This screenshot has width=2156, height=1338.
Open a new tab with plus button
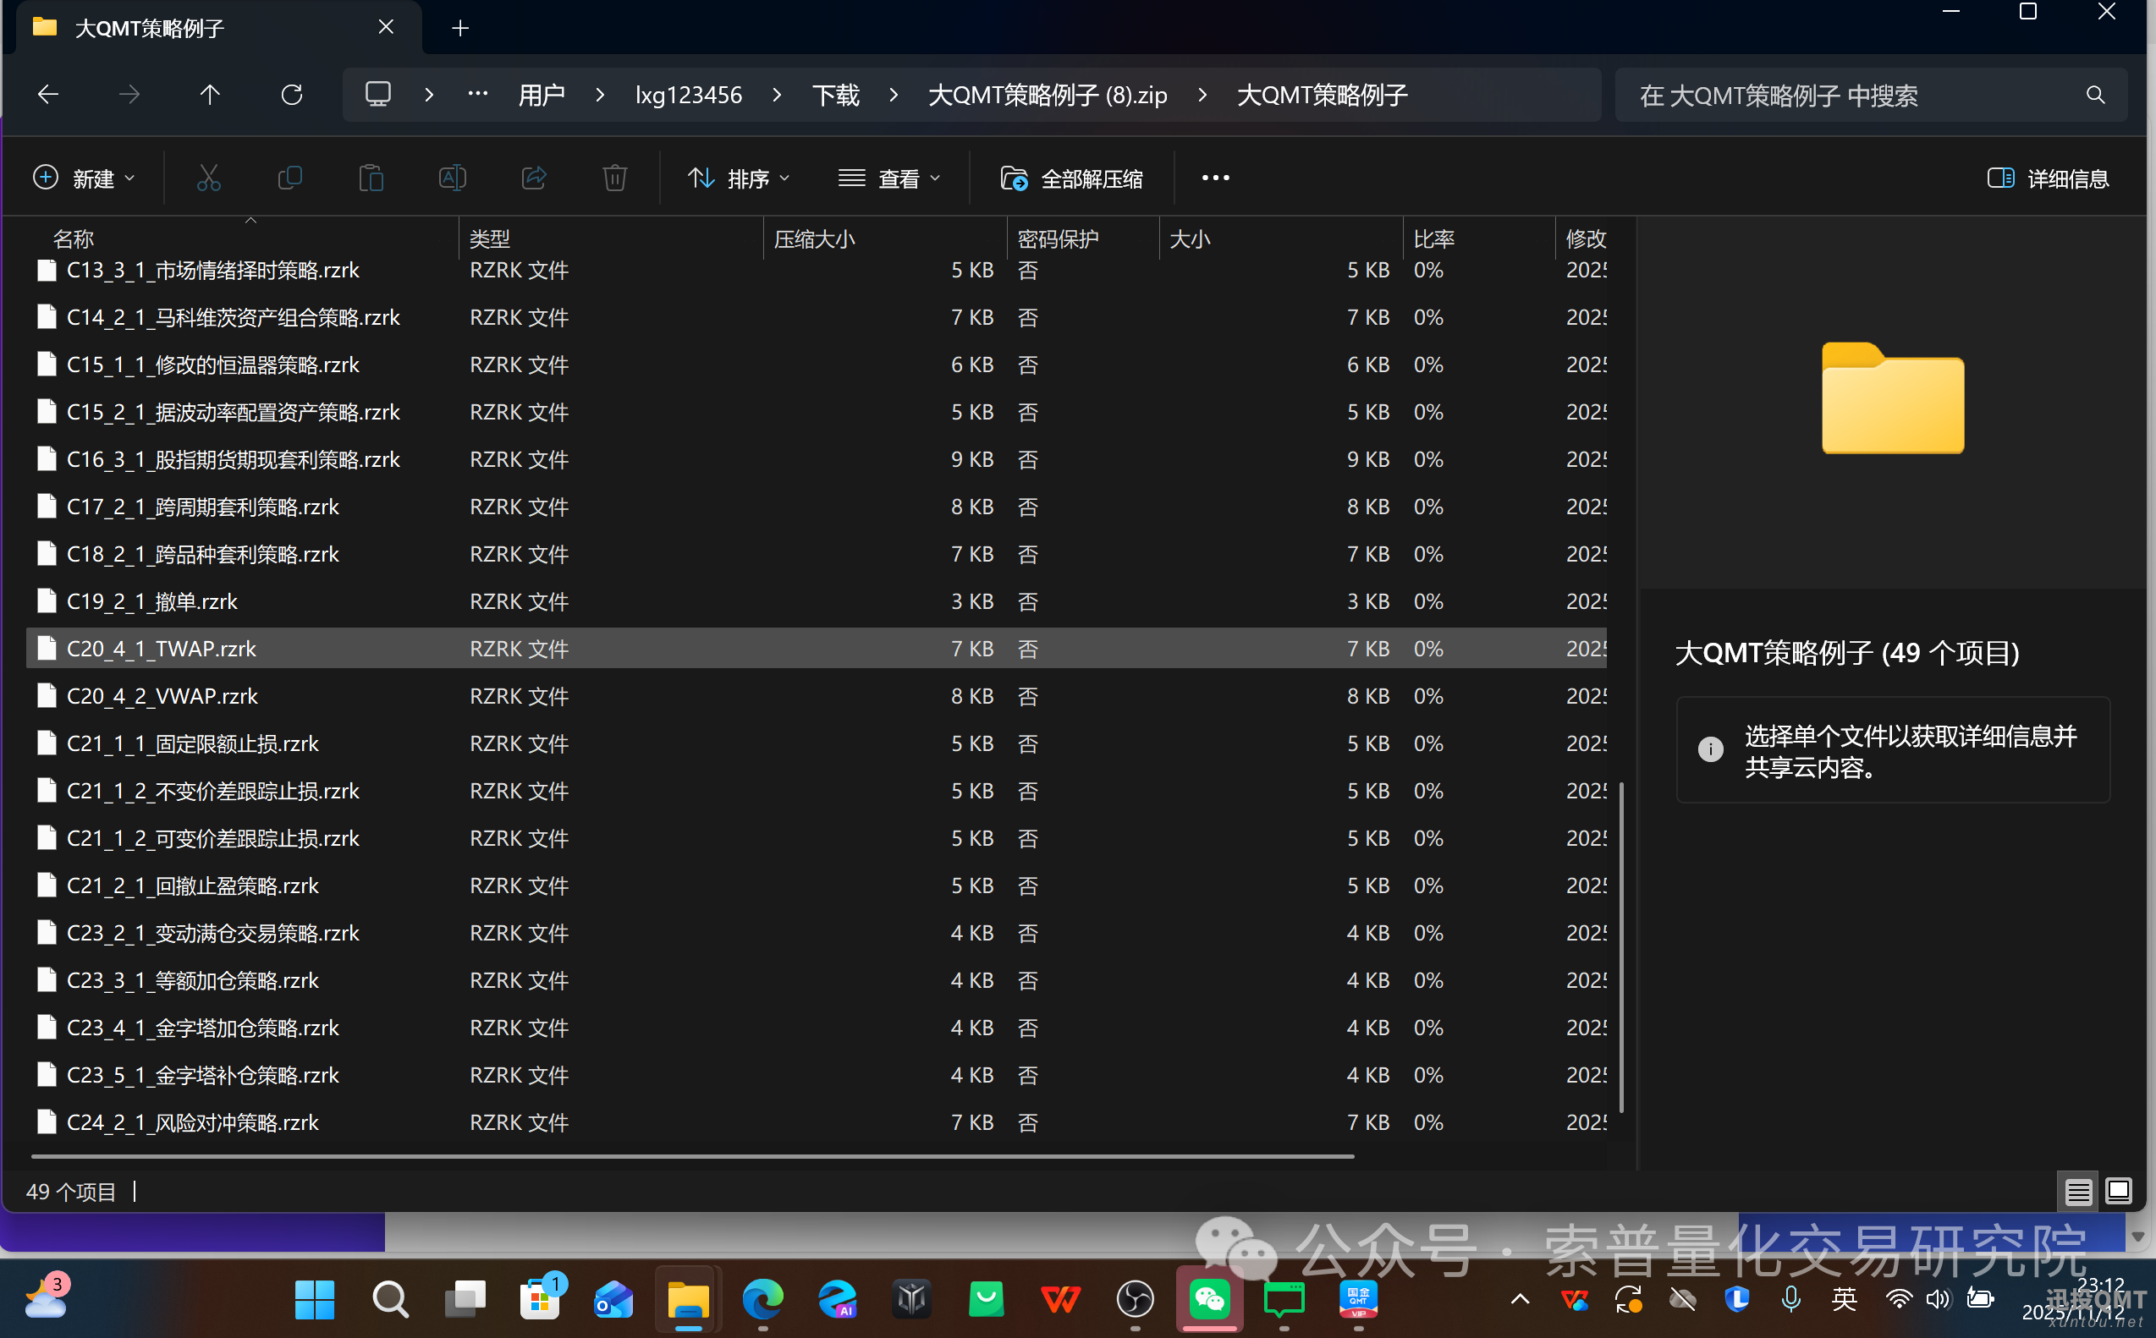(x=460, y=27)
